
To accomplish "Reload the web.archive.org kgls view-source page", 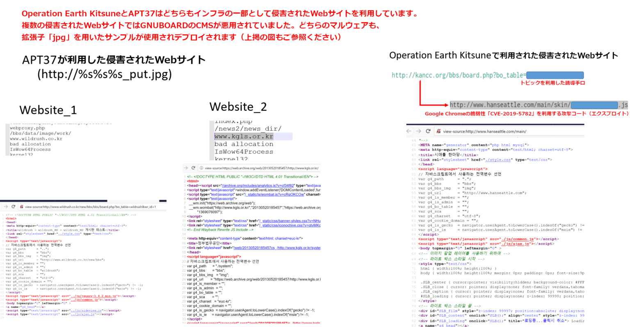I will (x=193, y=168).
